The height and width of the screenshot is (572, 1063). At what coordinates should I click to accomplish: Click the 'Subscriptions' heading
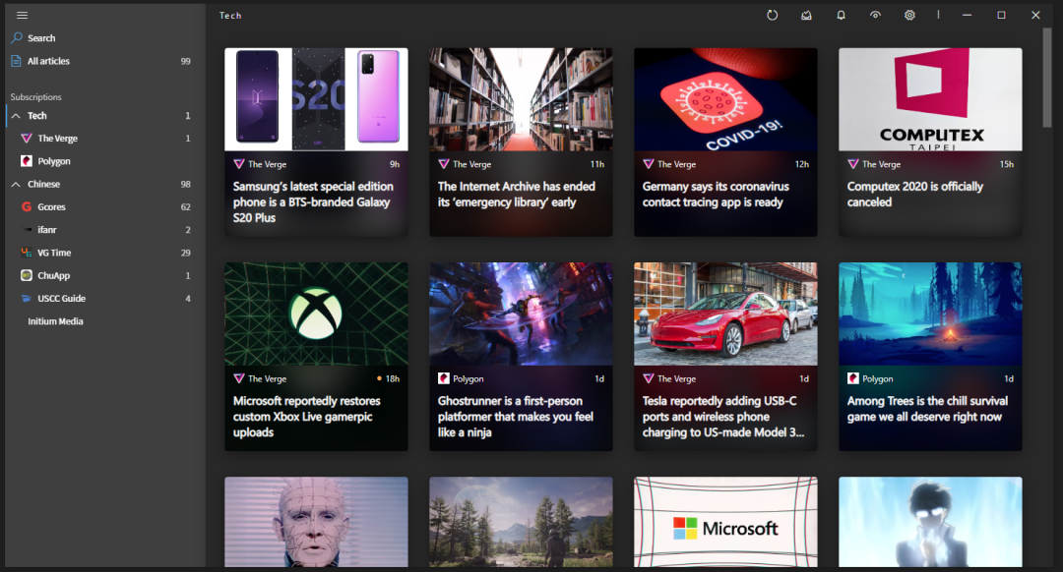(36, 96)
